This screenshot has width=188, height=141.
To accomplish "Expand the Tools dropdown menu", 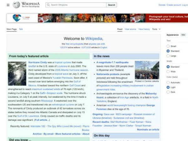I will 156,29.
